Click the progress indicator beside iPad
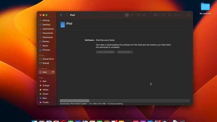The image size is (217, 122). coord(53,72)
